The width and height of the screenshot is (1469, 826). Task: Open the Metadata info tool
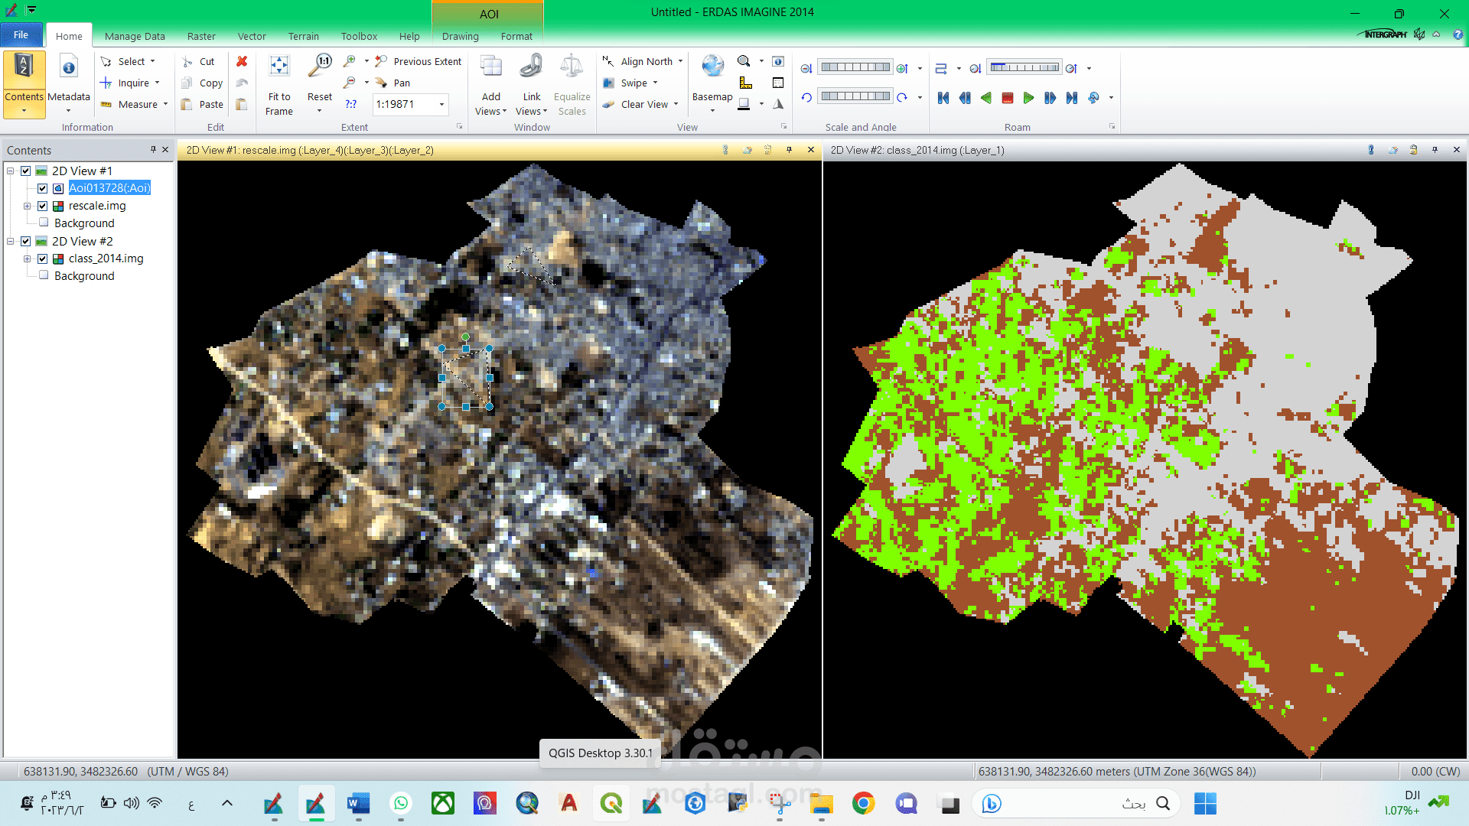coord(69,68)
